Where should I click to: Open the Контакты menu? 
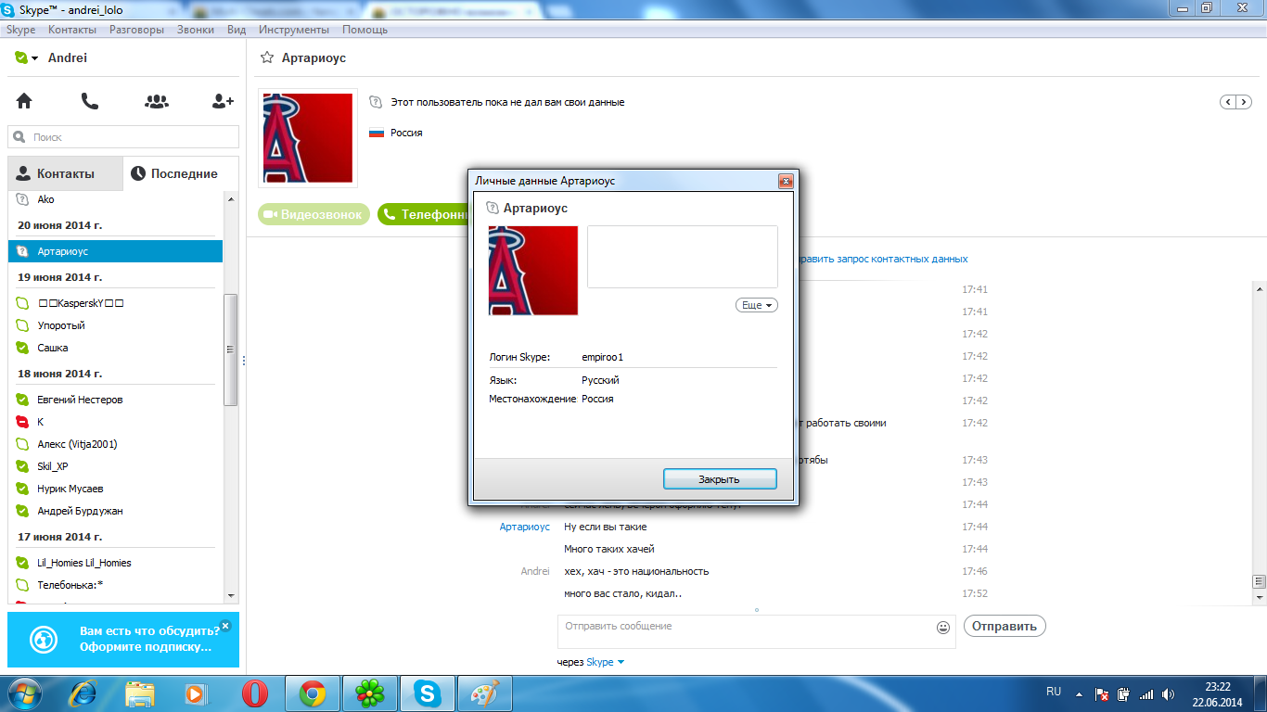(x=71, y=30)
